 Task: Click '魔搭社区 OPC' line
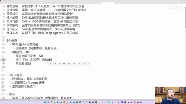point(21,52)
